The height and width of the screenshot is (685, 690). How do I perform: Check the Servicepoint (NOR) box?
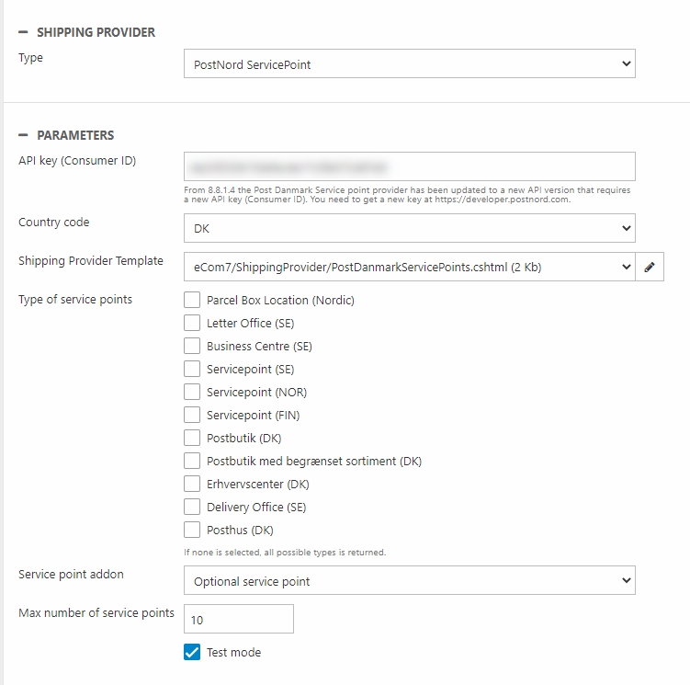(x=192, y=392)
